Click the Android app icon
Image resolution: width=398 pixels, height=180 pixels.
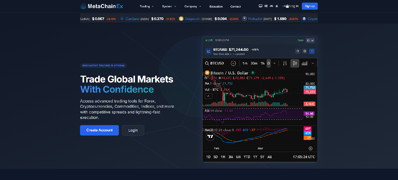point(271,6)
